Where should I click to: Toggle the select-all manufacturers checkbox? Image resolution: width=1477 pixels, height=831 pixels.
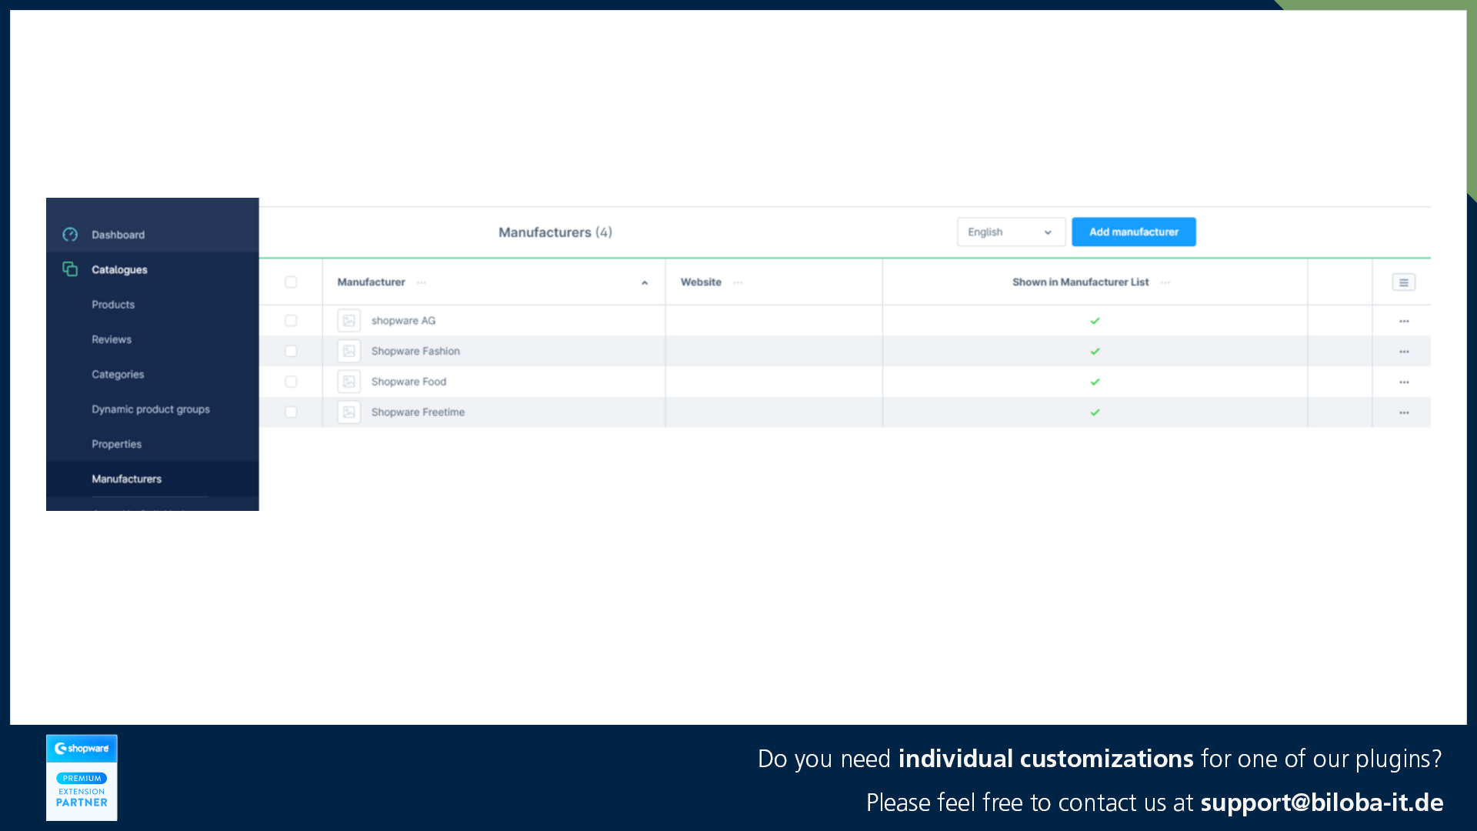pyautogui.click(x=291, y=282)
